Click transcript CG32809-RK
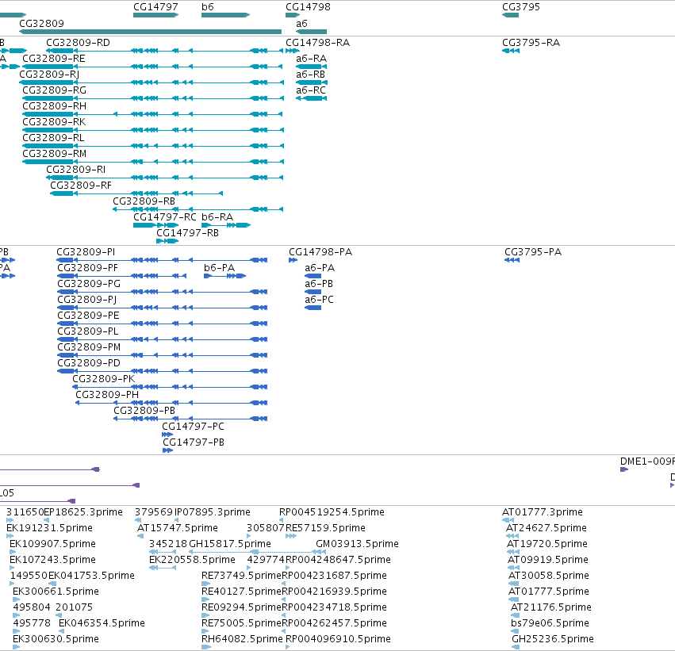The width and height of the screenshot is (675, 651). [54, 122]
